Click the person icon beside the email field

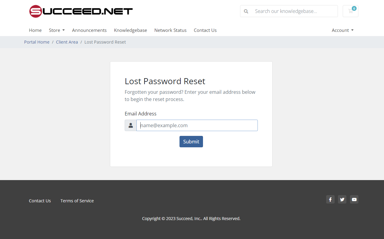130,125
